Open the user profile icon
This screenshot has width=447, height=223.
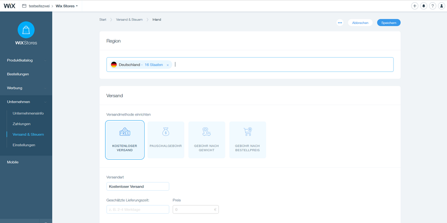pos(441,6)
